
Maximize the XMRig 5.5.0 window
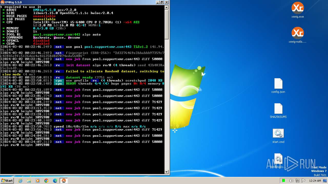(x=162, y=2)
